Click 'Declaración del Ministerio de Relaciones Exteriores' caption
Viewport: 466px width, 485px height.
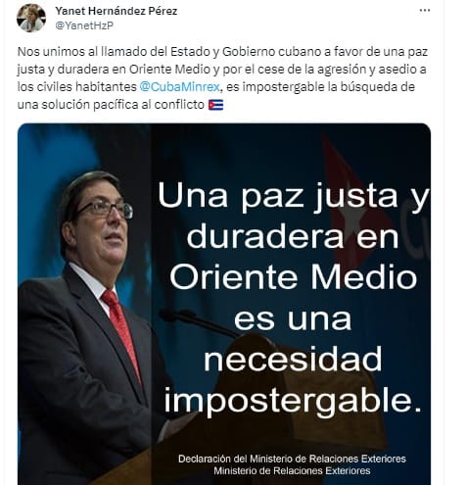pyautogui.click(x=292, y=459)
